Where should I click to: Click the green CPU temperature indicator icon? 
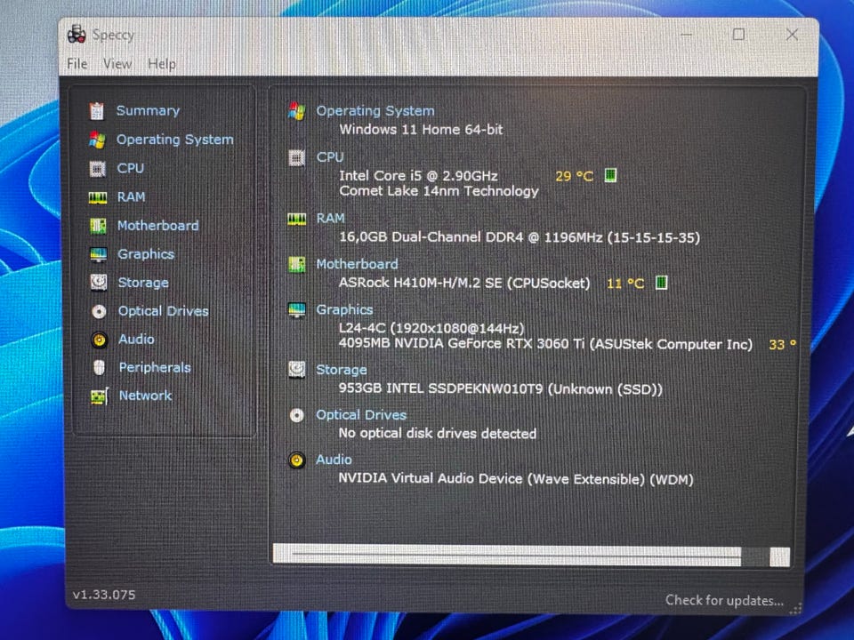click(x=610, y=175)
